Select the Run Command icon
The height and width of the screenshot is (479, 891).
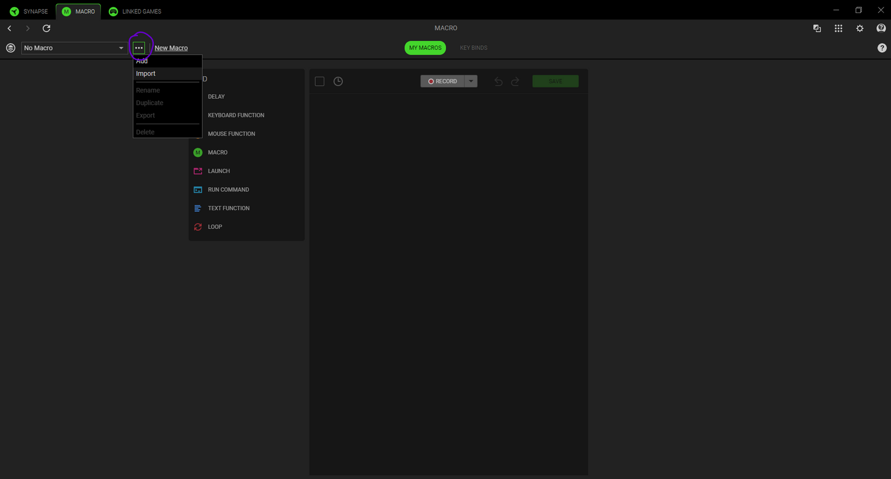point(198,190)
